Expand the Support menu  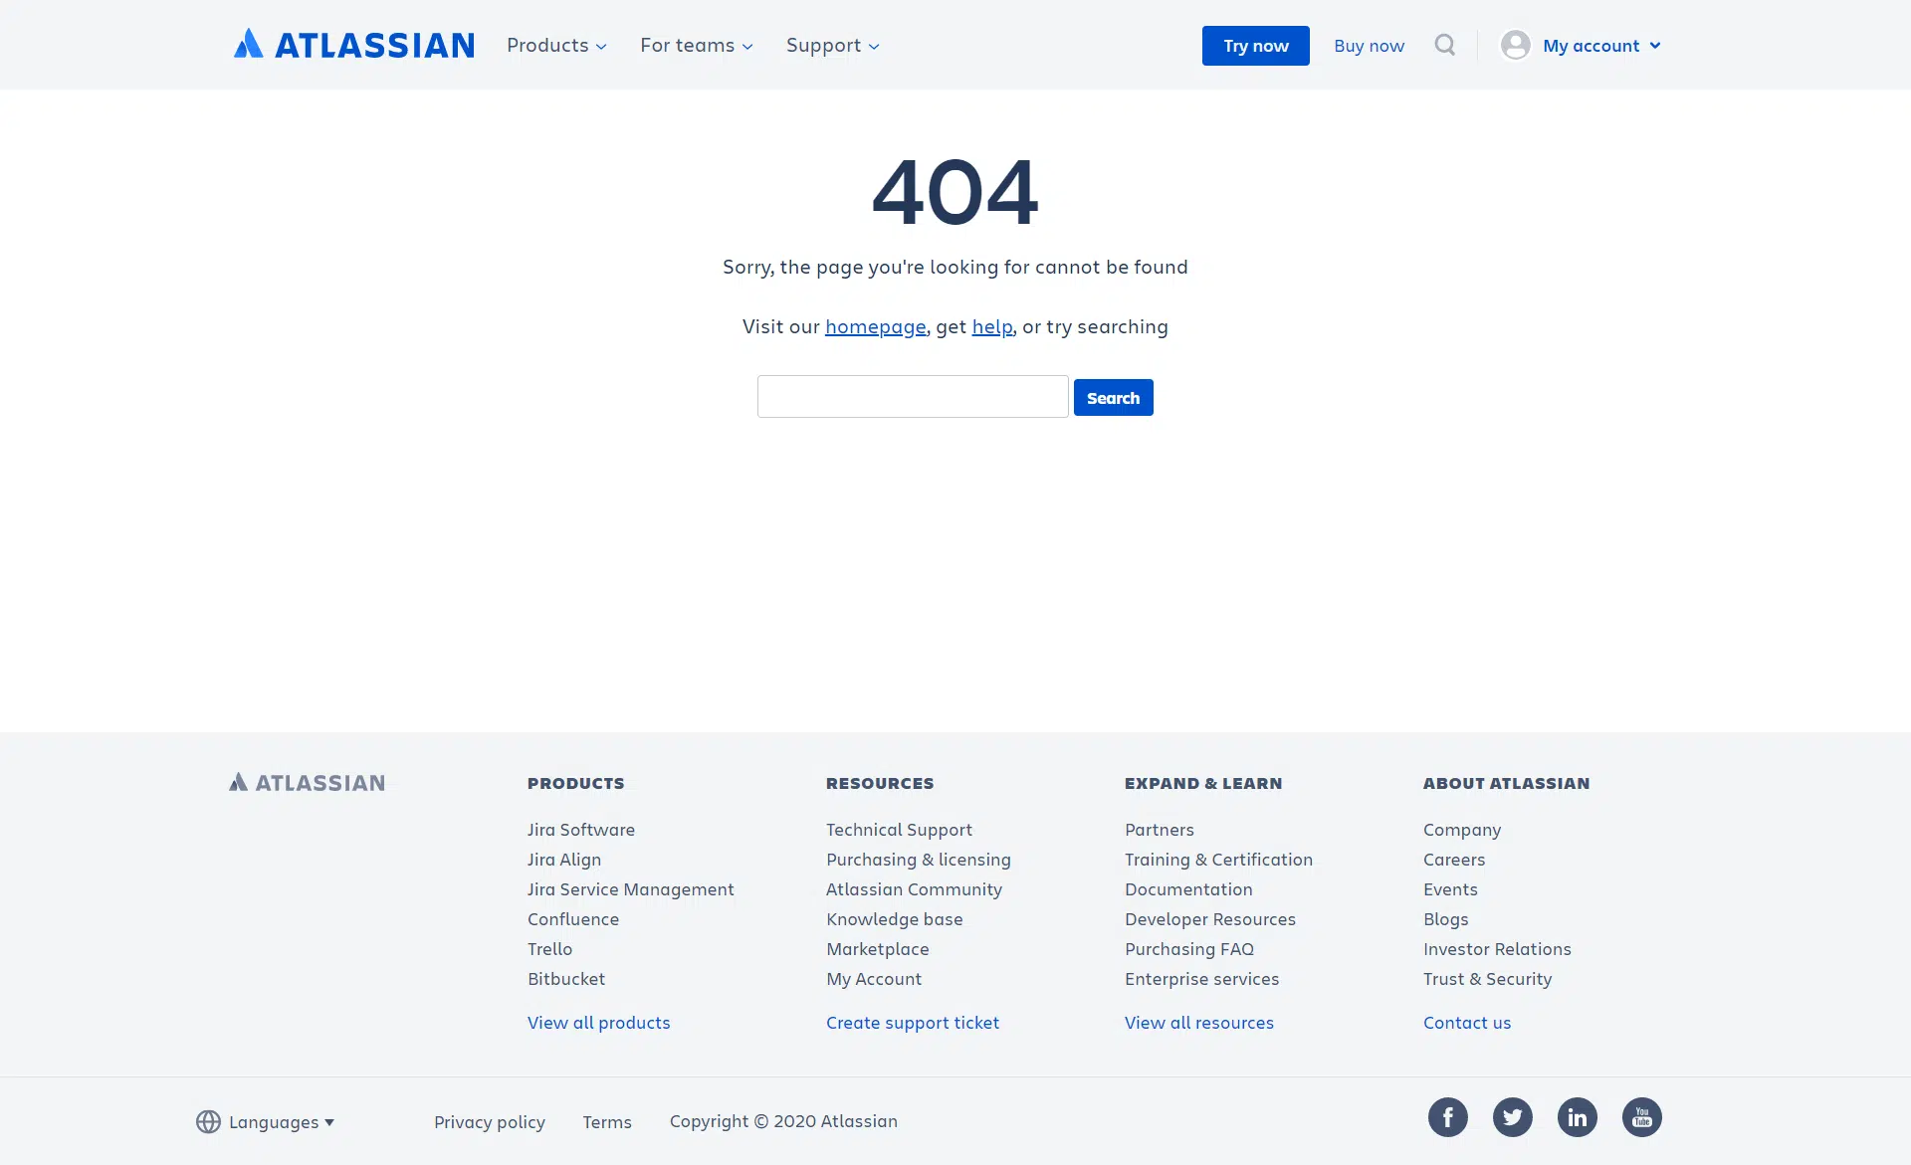click(832, 45)
